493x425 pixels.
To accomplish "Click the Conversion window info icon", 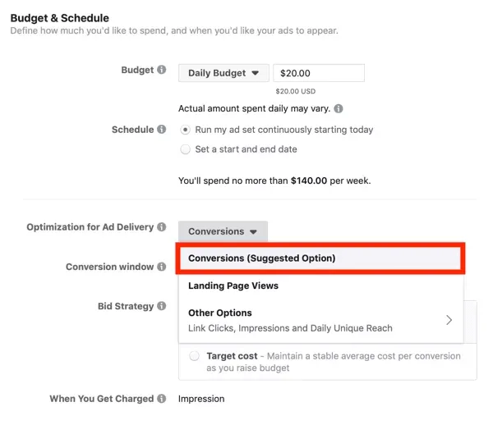I will coord(162,267).
